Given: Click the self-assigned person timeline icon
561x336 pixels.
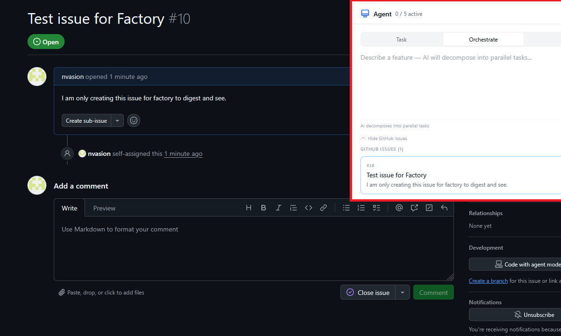Looking at the screenshot, I should pyautogui.click(x=67, y=153).
